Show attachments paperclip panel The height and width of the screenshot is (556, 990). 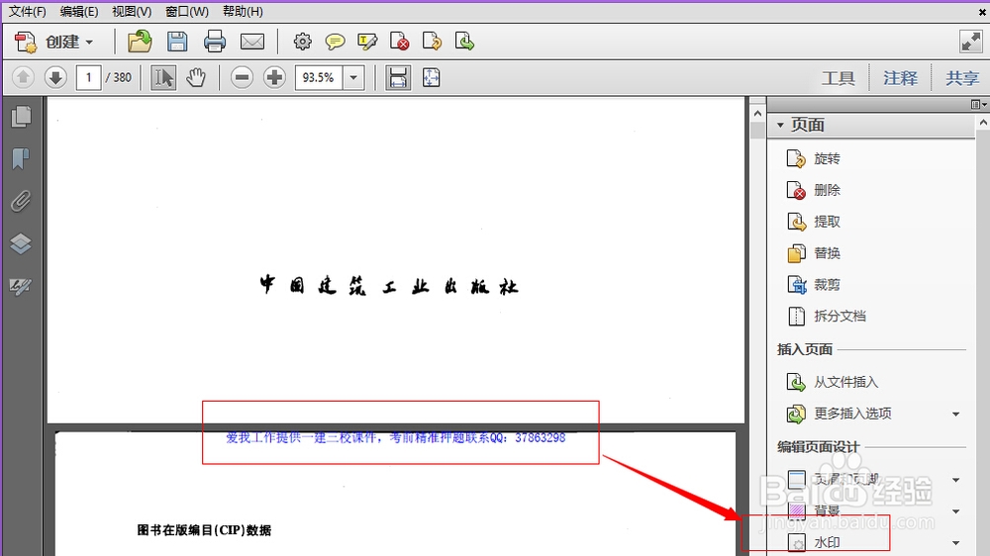coord(21,201)
